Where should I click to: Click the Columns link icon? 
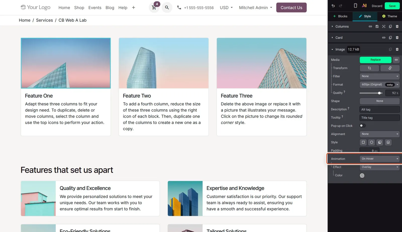point(370,26)
